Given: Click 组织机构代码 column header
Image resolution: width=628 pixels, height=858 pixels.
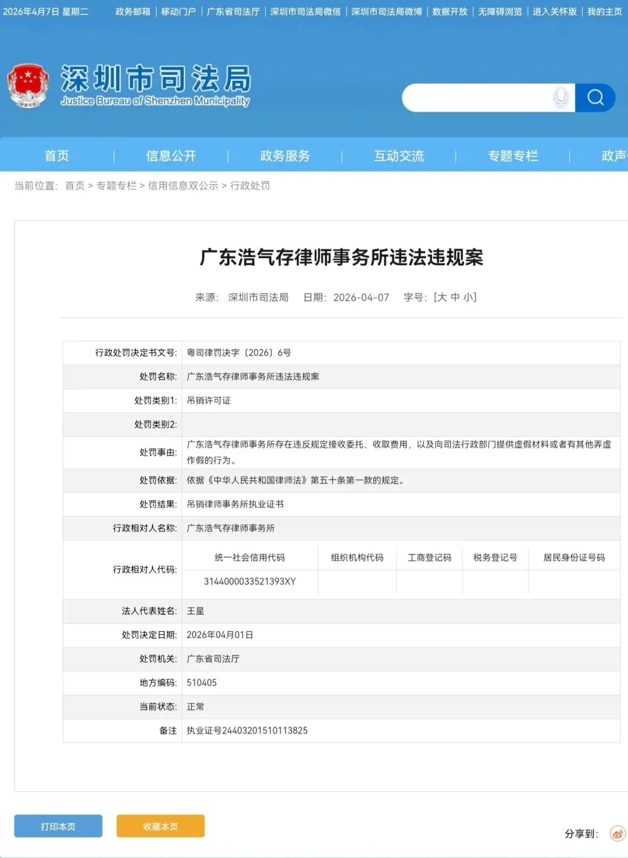Looking at the screenshot, I should (x=357, y=557).
